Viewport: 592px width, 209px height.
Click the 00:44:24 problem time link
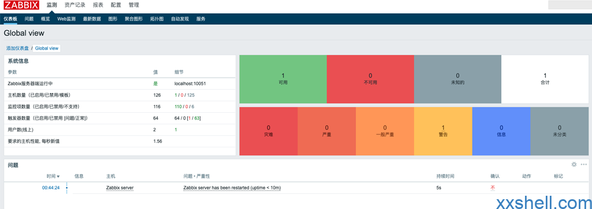[x=51, y=188]
